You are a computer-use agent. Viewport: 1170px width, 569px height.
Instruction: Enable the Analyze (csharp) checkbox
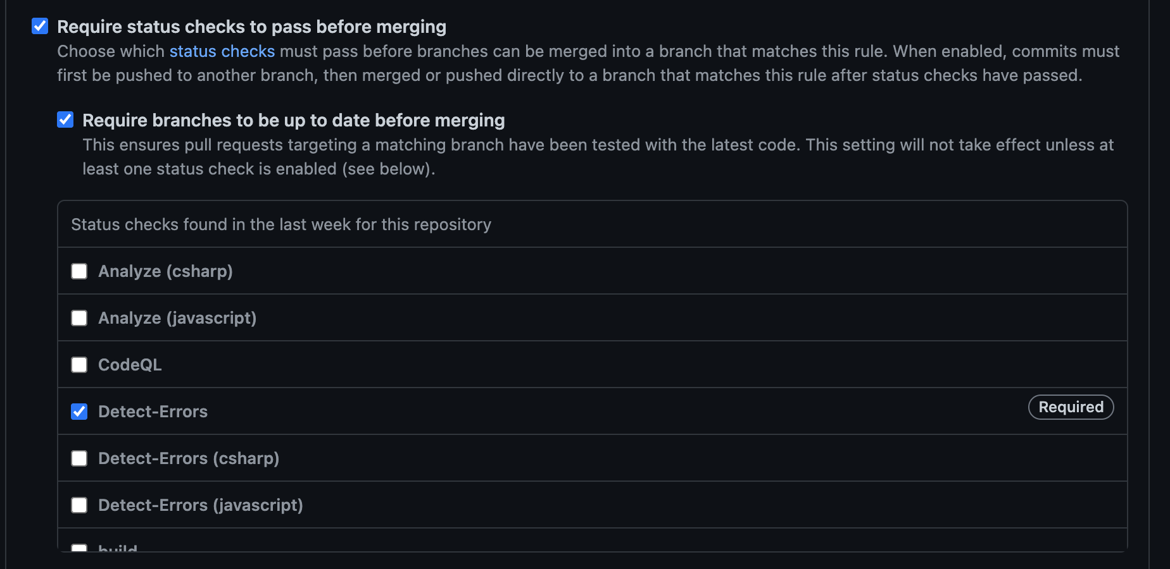coord(79,271)
